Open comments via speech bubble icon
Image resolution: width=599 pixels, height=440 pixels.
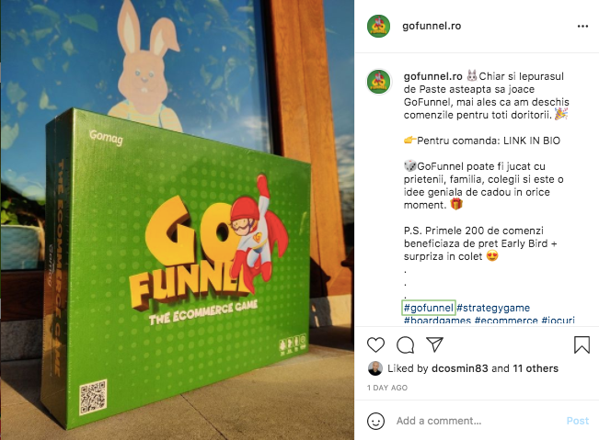click(x=405, y=345)
